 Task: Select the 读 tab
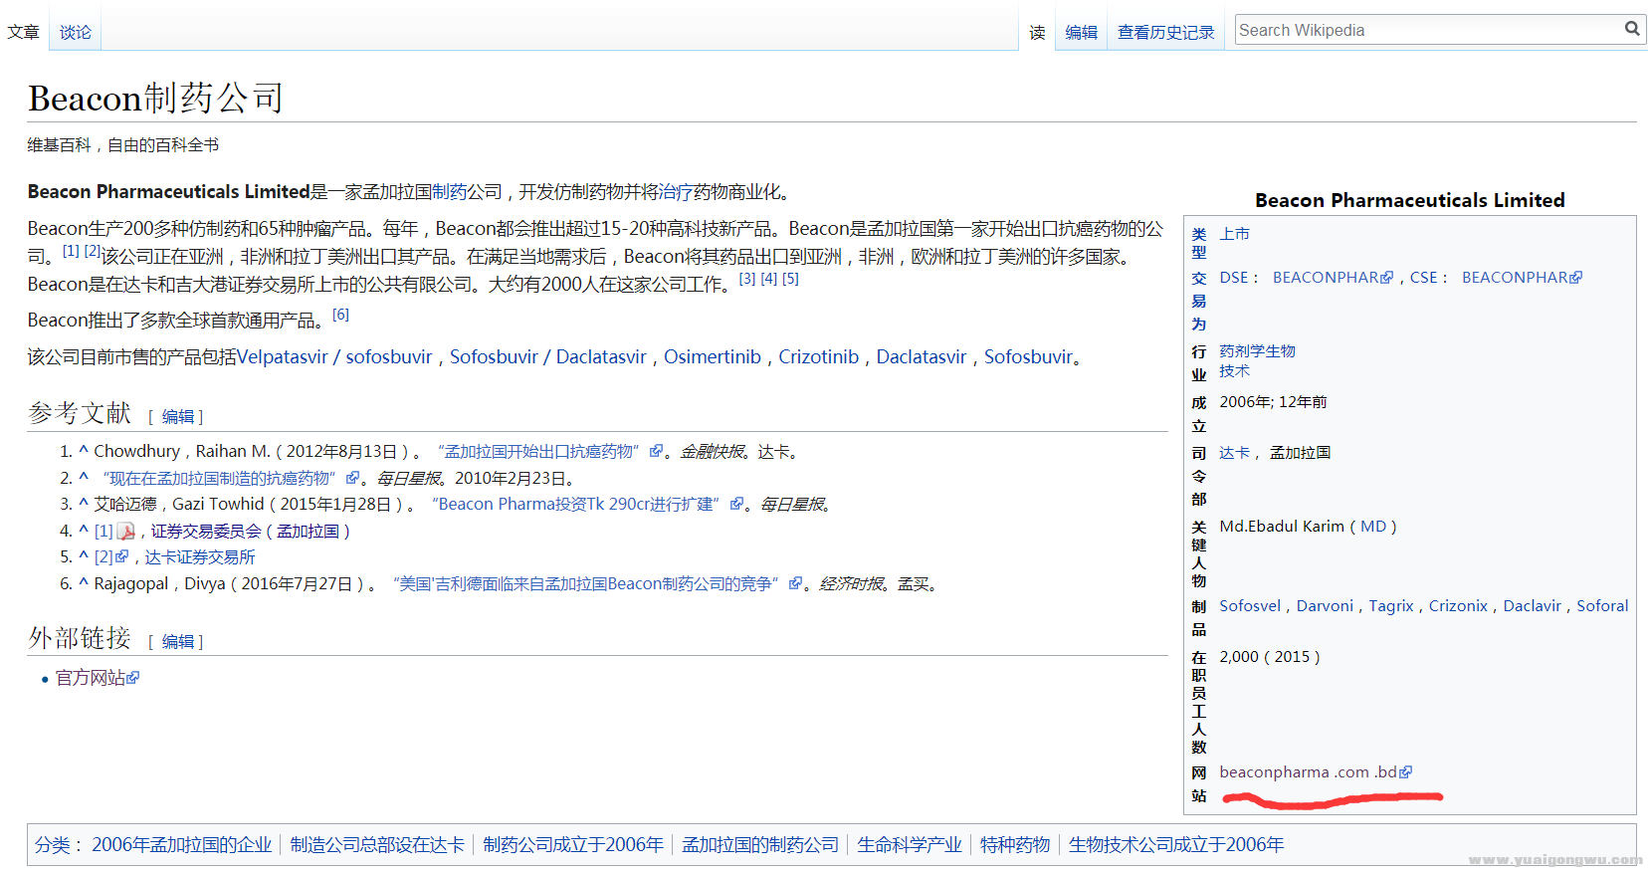click(x=1037, y=32)
